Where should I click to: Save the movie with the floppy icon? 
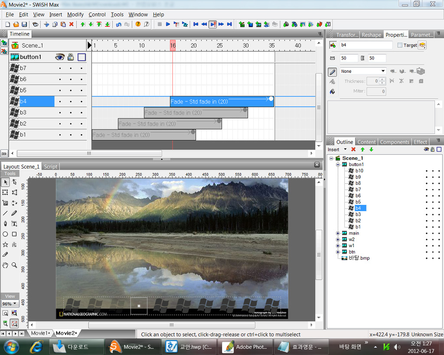point(24,24)
